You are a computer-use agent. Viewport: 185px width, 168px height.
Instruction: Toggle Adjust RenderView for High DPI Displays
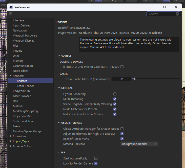coord(122,134)
